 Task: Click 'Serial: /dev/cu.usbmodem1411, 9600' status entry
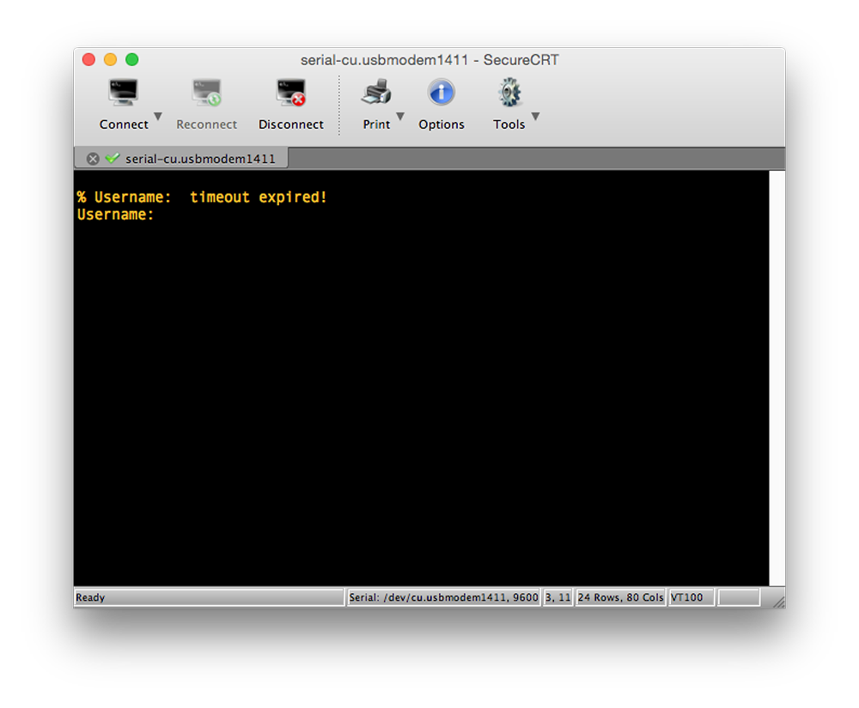[443, 597]
